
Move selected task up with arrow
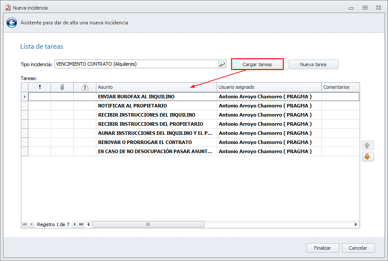(368, 145)
